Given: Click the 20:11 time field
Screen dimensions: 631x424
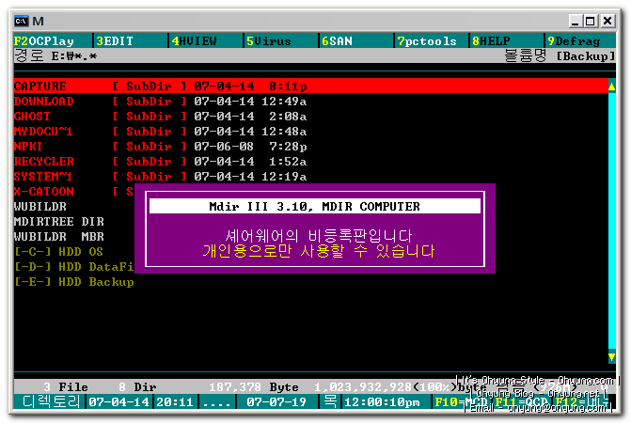Looking at the screenshot, I should 175,401.
